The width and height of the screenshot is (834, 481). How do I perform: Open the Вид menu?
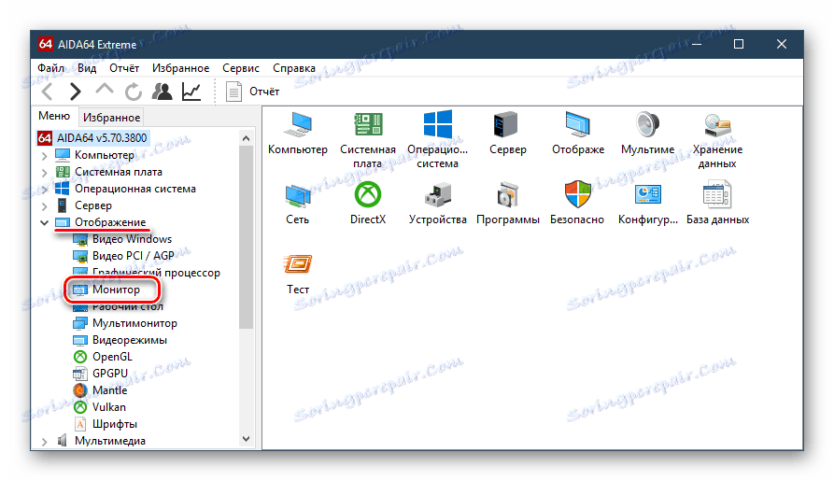coord(87,68)
